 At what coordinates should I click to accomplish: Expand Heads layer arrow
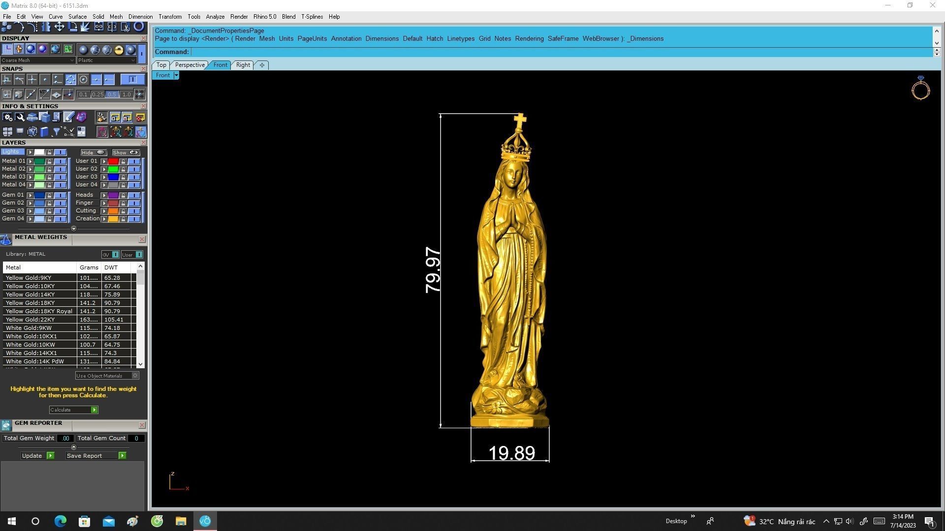tap(104, 195)
